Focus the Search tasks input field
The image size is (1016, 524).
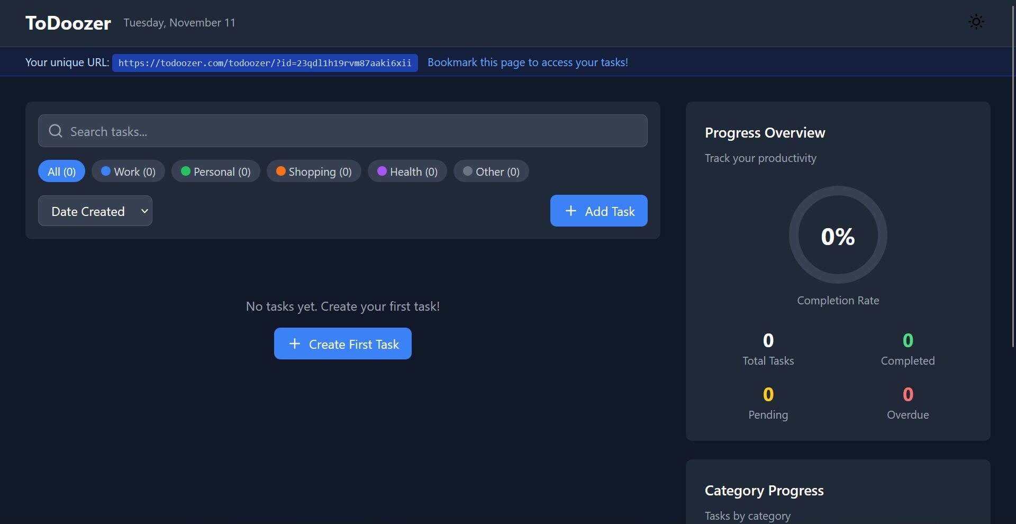click(x=349, y=131)
